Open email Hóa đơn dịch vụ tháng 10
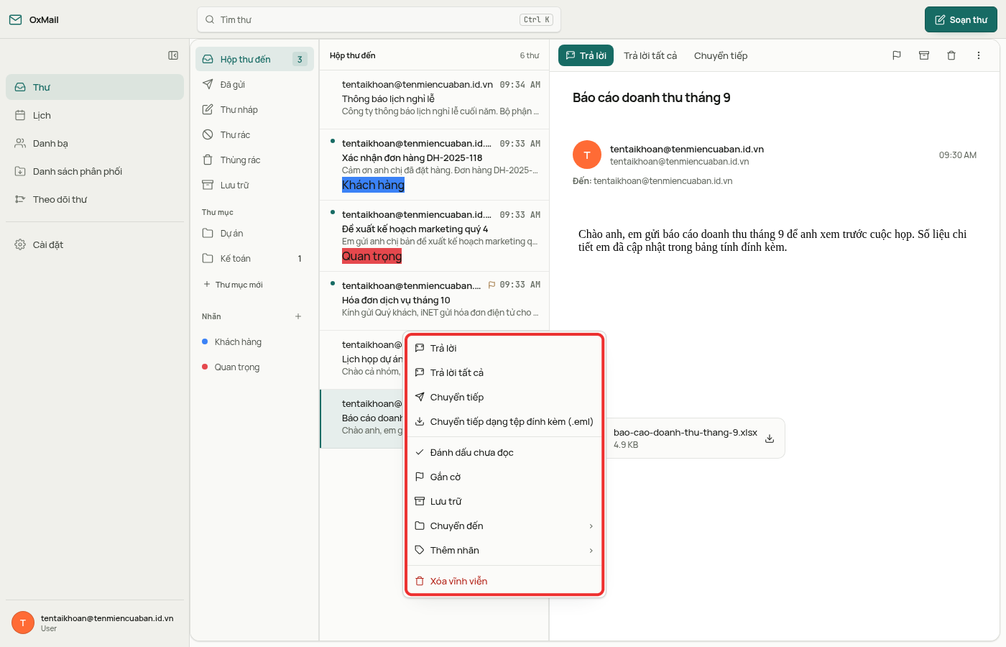1006x647 pixels. click(x=434, y=300)
